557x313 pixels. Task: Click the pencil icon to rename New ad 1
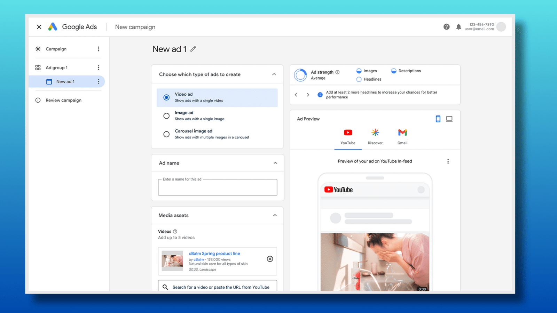pyautogui.click(x=193, y=49)
